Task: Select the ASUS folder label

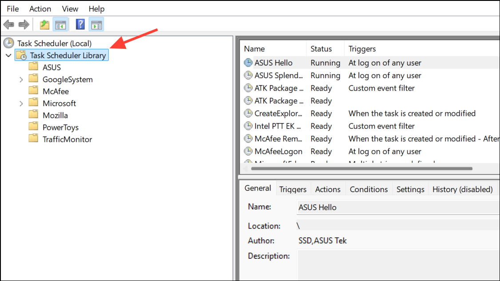Action: coord(52,67)
